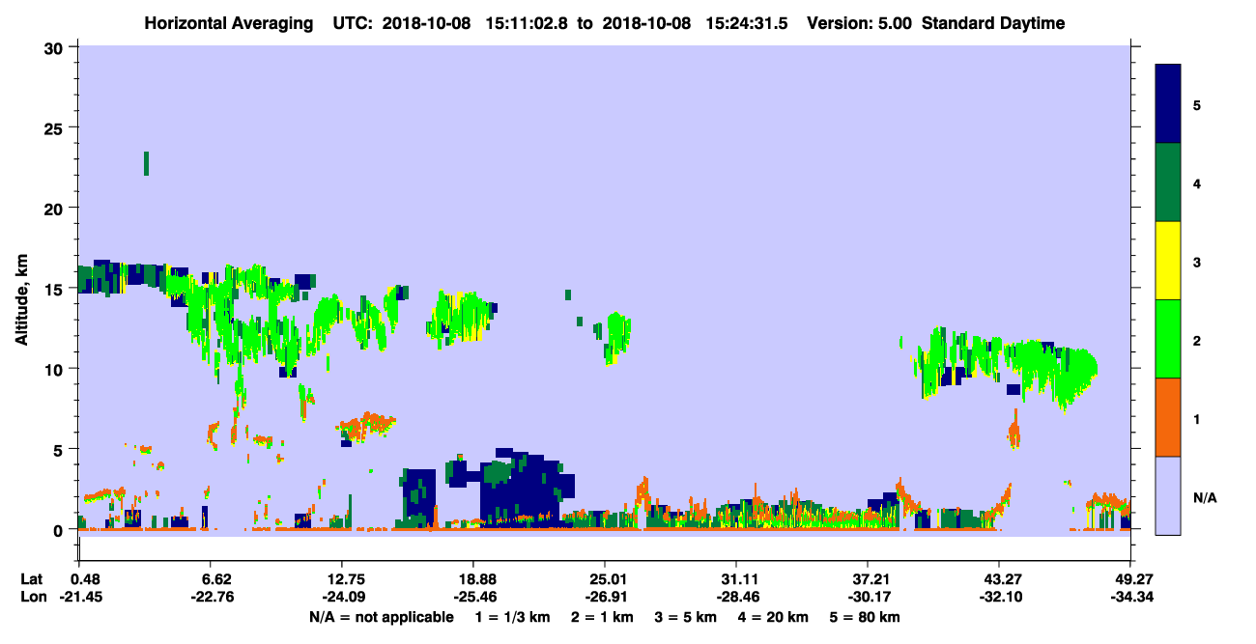Click the orange colorbar segment labeled 1
The width and height of the screenshot is (1256, 644).
(1168, 417)
